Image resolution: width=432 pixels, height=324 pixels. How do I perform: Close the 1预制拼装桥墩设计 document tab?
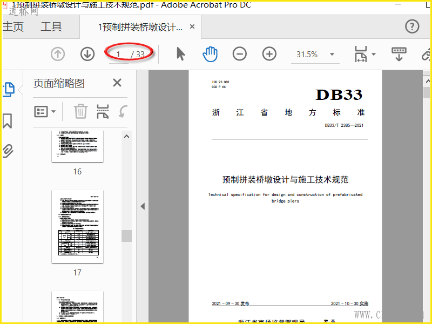(192, 26)
